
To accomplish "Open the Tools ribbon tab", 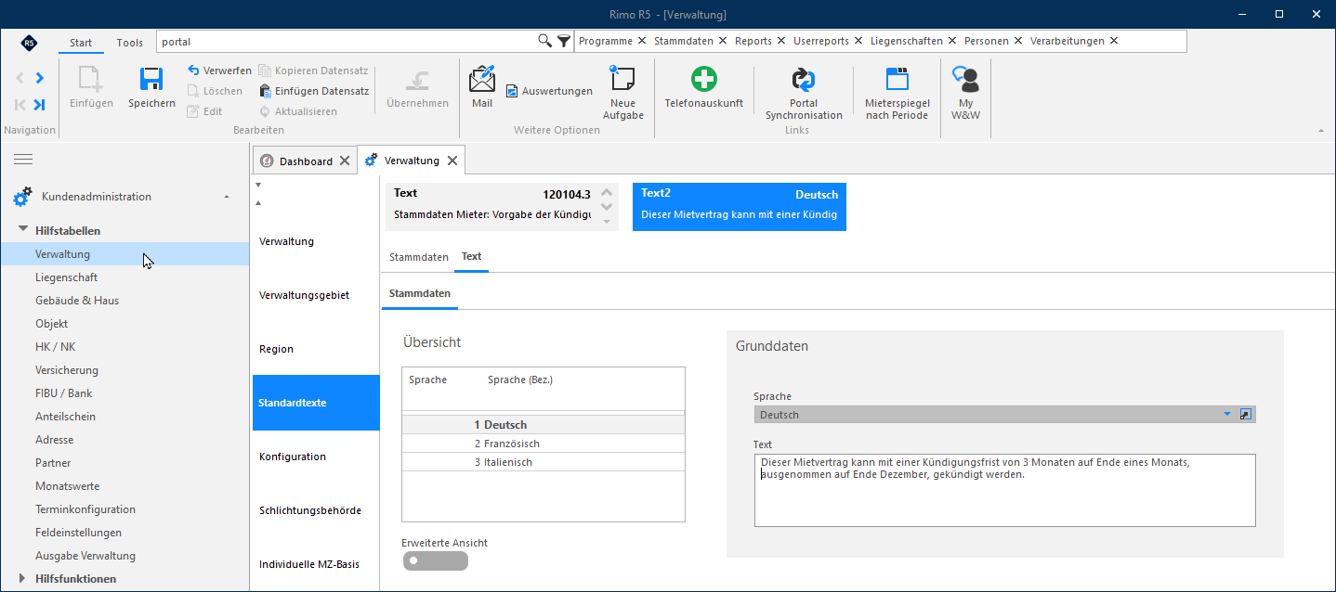I will click(x=130, y=43).
